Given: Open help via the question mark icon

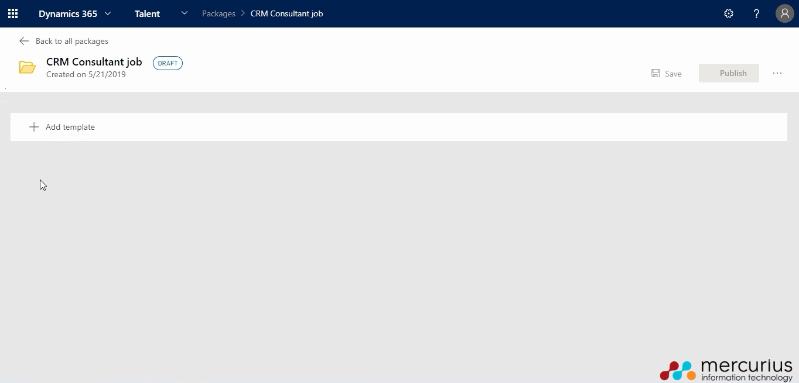Looking at the screenshot, I should click(756, 13).
